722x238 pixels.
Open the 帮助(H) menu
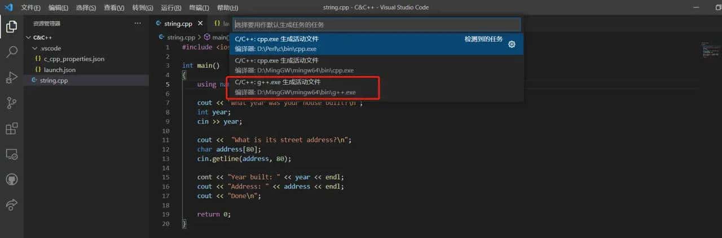[227, 8]
